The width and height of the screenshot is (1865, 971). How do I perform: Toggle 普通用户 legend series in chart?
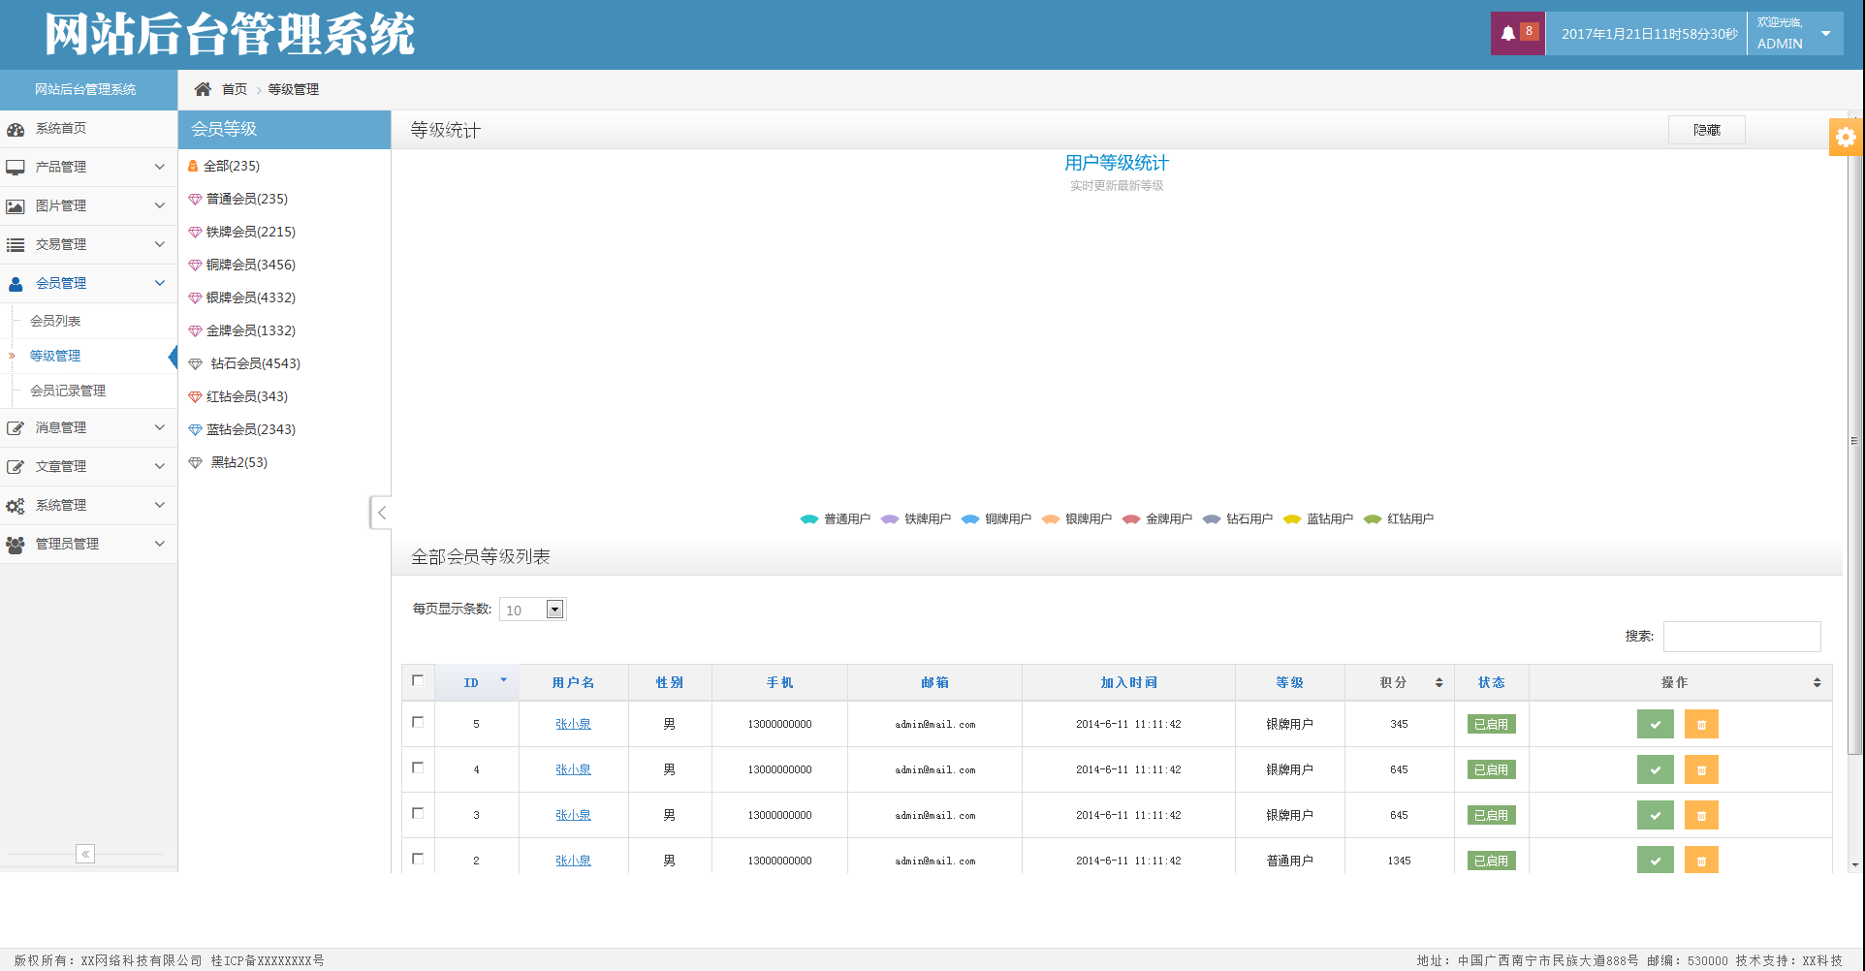tap(836, 519)
